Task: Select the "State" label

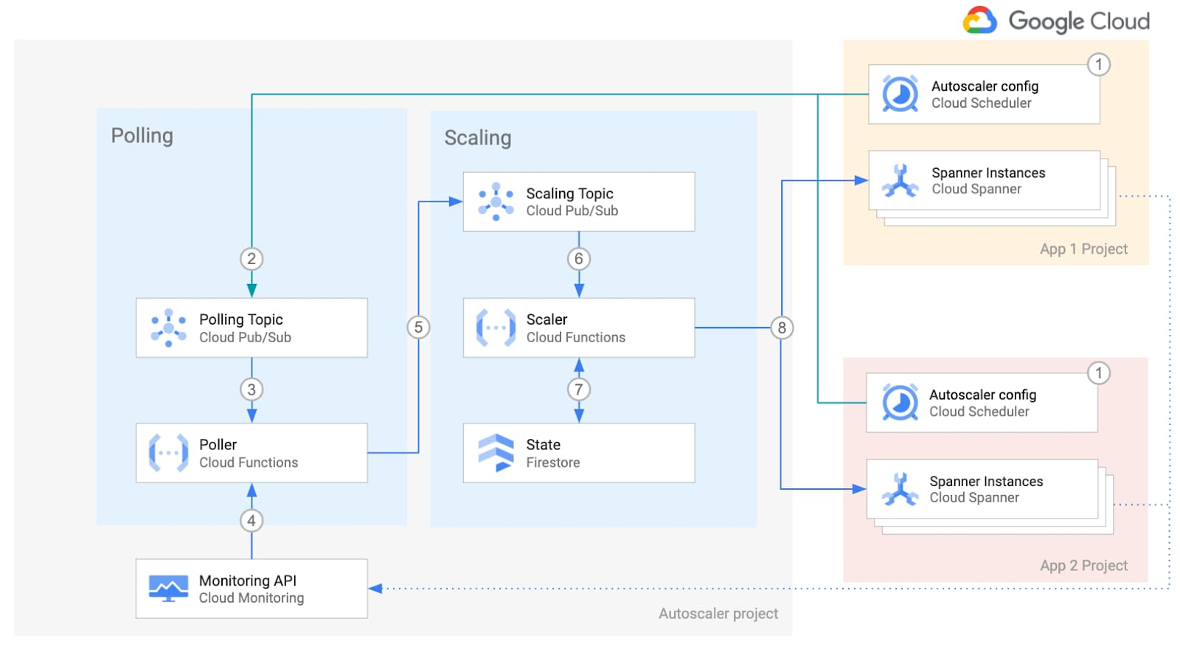Action: tap(544, 445)
